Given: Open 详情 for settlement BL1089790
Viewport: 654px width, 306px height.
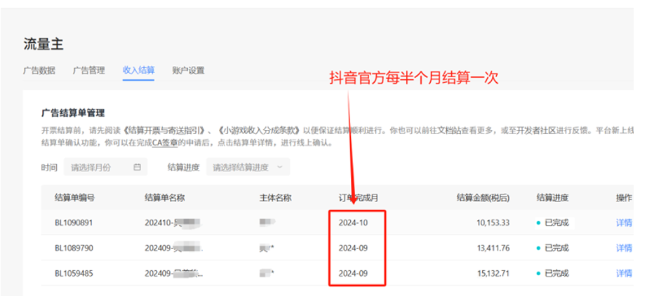Looking at the screenshot, I should point(624,248).
